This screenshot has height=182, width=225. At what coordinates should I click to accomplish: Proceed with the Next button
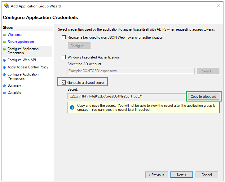point(182,175)
